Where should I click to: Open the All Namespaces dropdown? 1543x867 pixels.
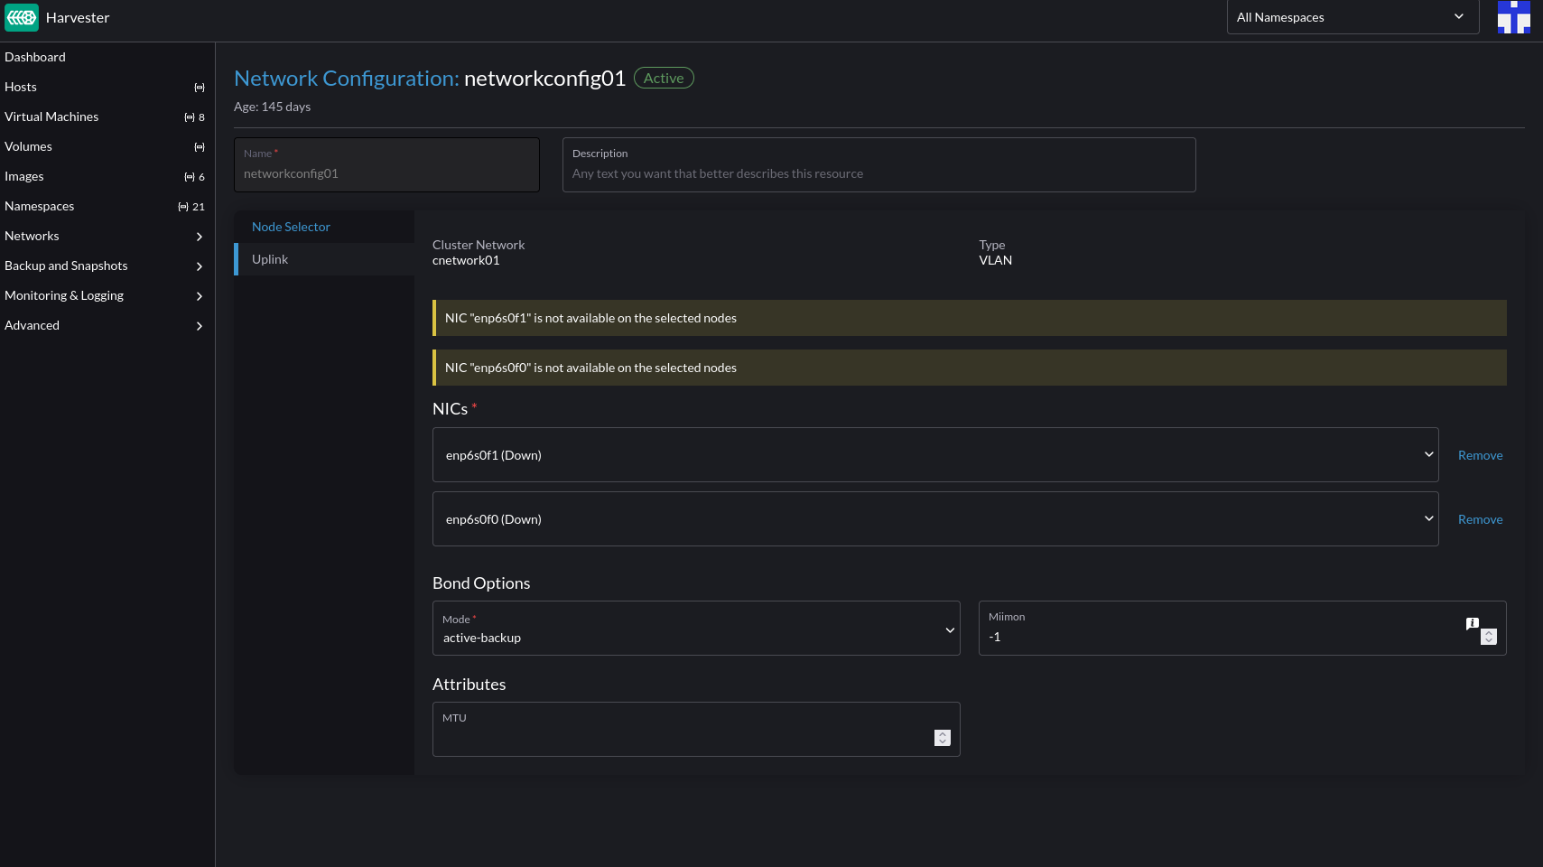(1352, 16)
